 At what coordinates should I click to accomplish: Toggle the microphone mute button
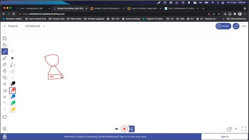(132, 129)
